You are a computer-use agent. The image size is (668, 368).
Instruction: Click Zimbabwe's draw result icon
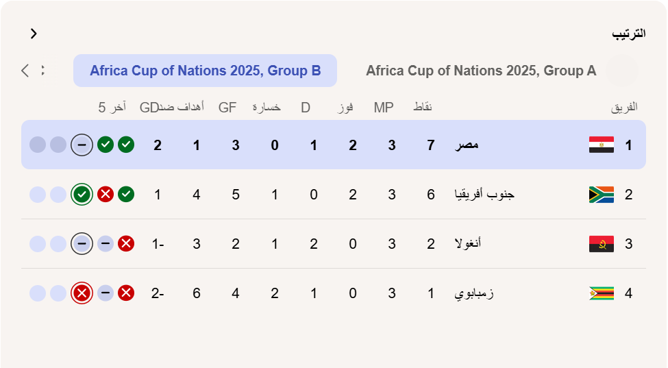click(106, 293)
